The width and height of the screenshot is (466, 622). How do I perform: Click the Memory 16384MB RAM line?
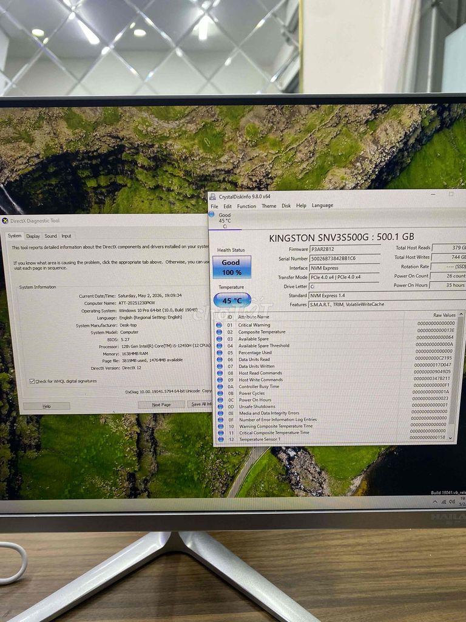click(125, 354)
